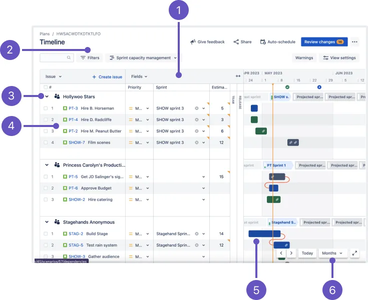Viewport: 368px width, 300px height.
Task: Click the Review changes button
Action: pyautogui.click(x=324, y=41)
